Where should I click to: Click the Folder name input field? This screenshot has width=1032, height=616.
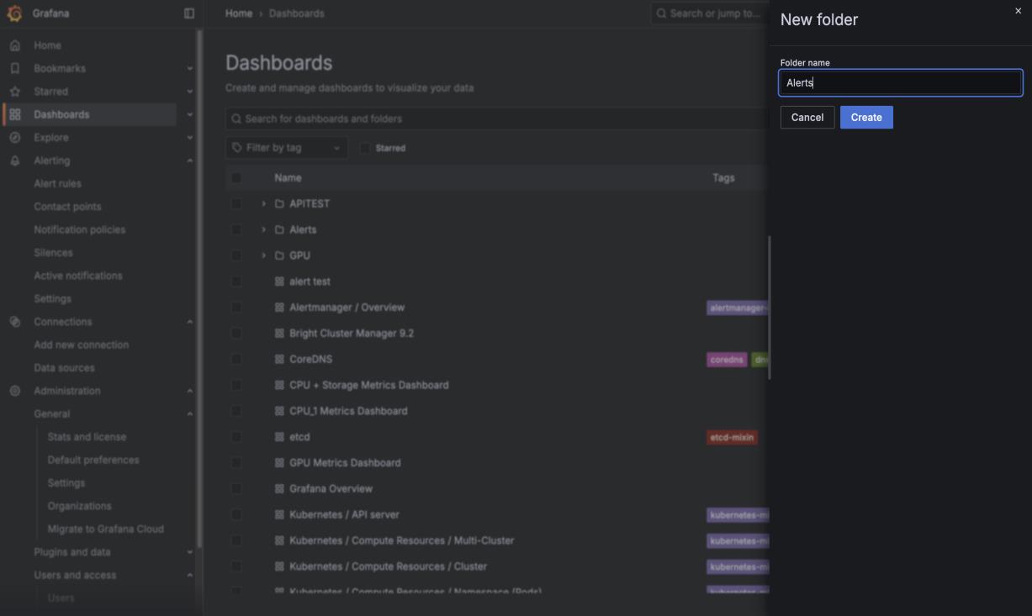pos(901,82)
